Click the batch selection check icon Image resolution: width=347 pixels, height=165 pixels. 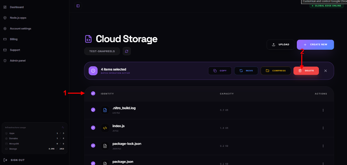(x=93, y=71)
